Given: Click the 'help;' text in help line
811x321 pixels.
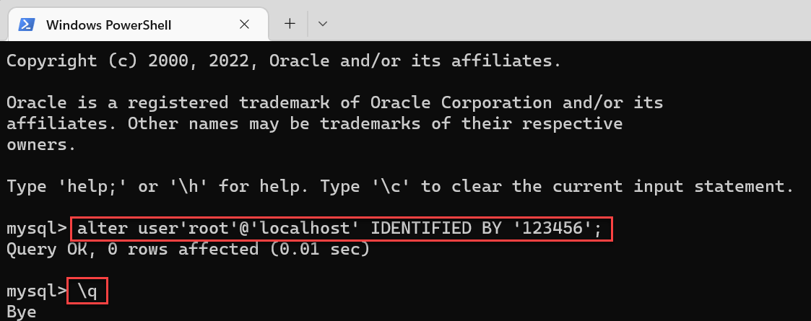Looking at the screenshot, I should point(97,187).
